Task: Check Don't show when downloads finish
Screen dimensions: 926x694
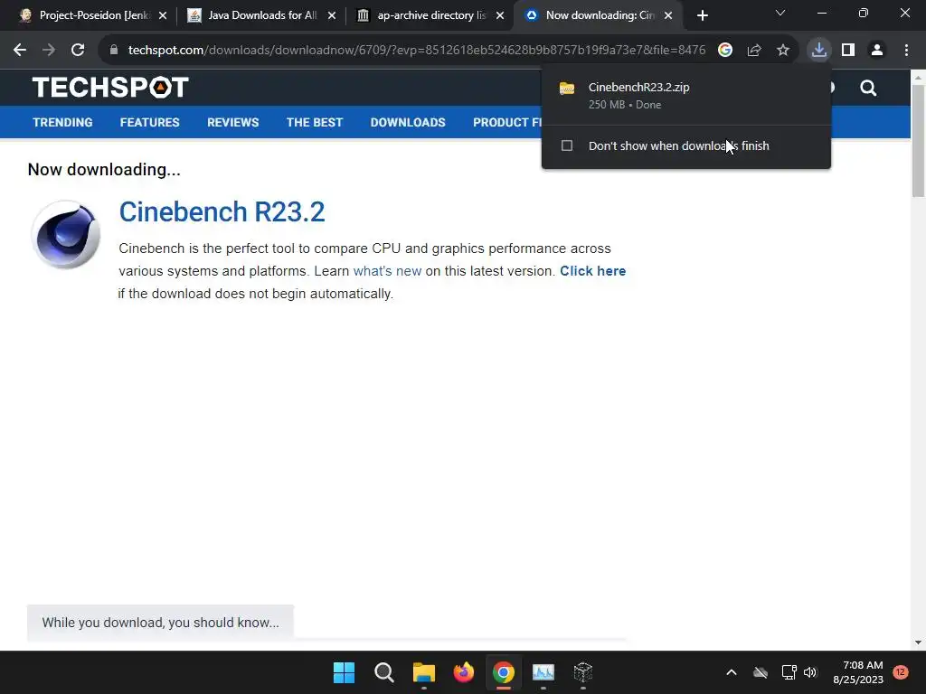Action: tap(567, 145)
